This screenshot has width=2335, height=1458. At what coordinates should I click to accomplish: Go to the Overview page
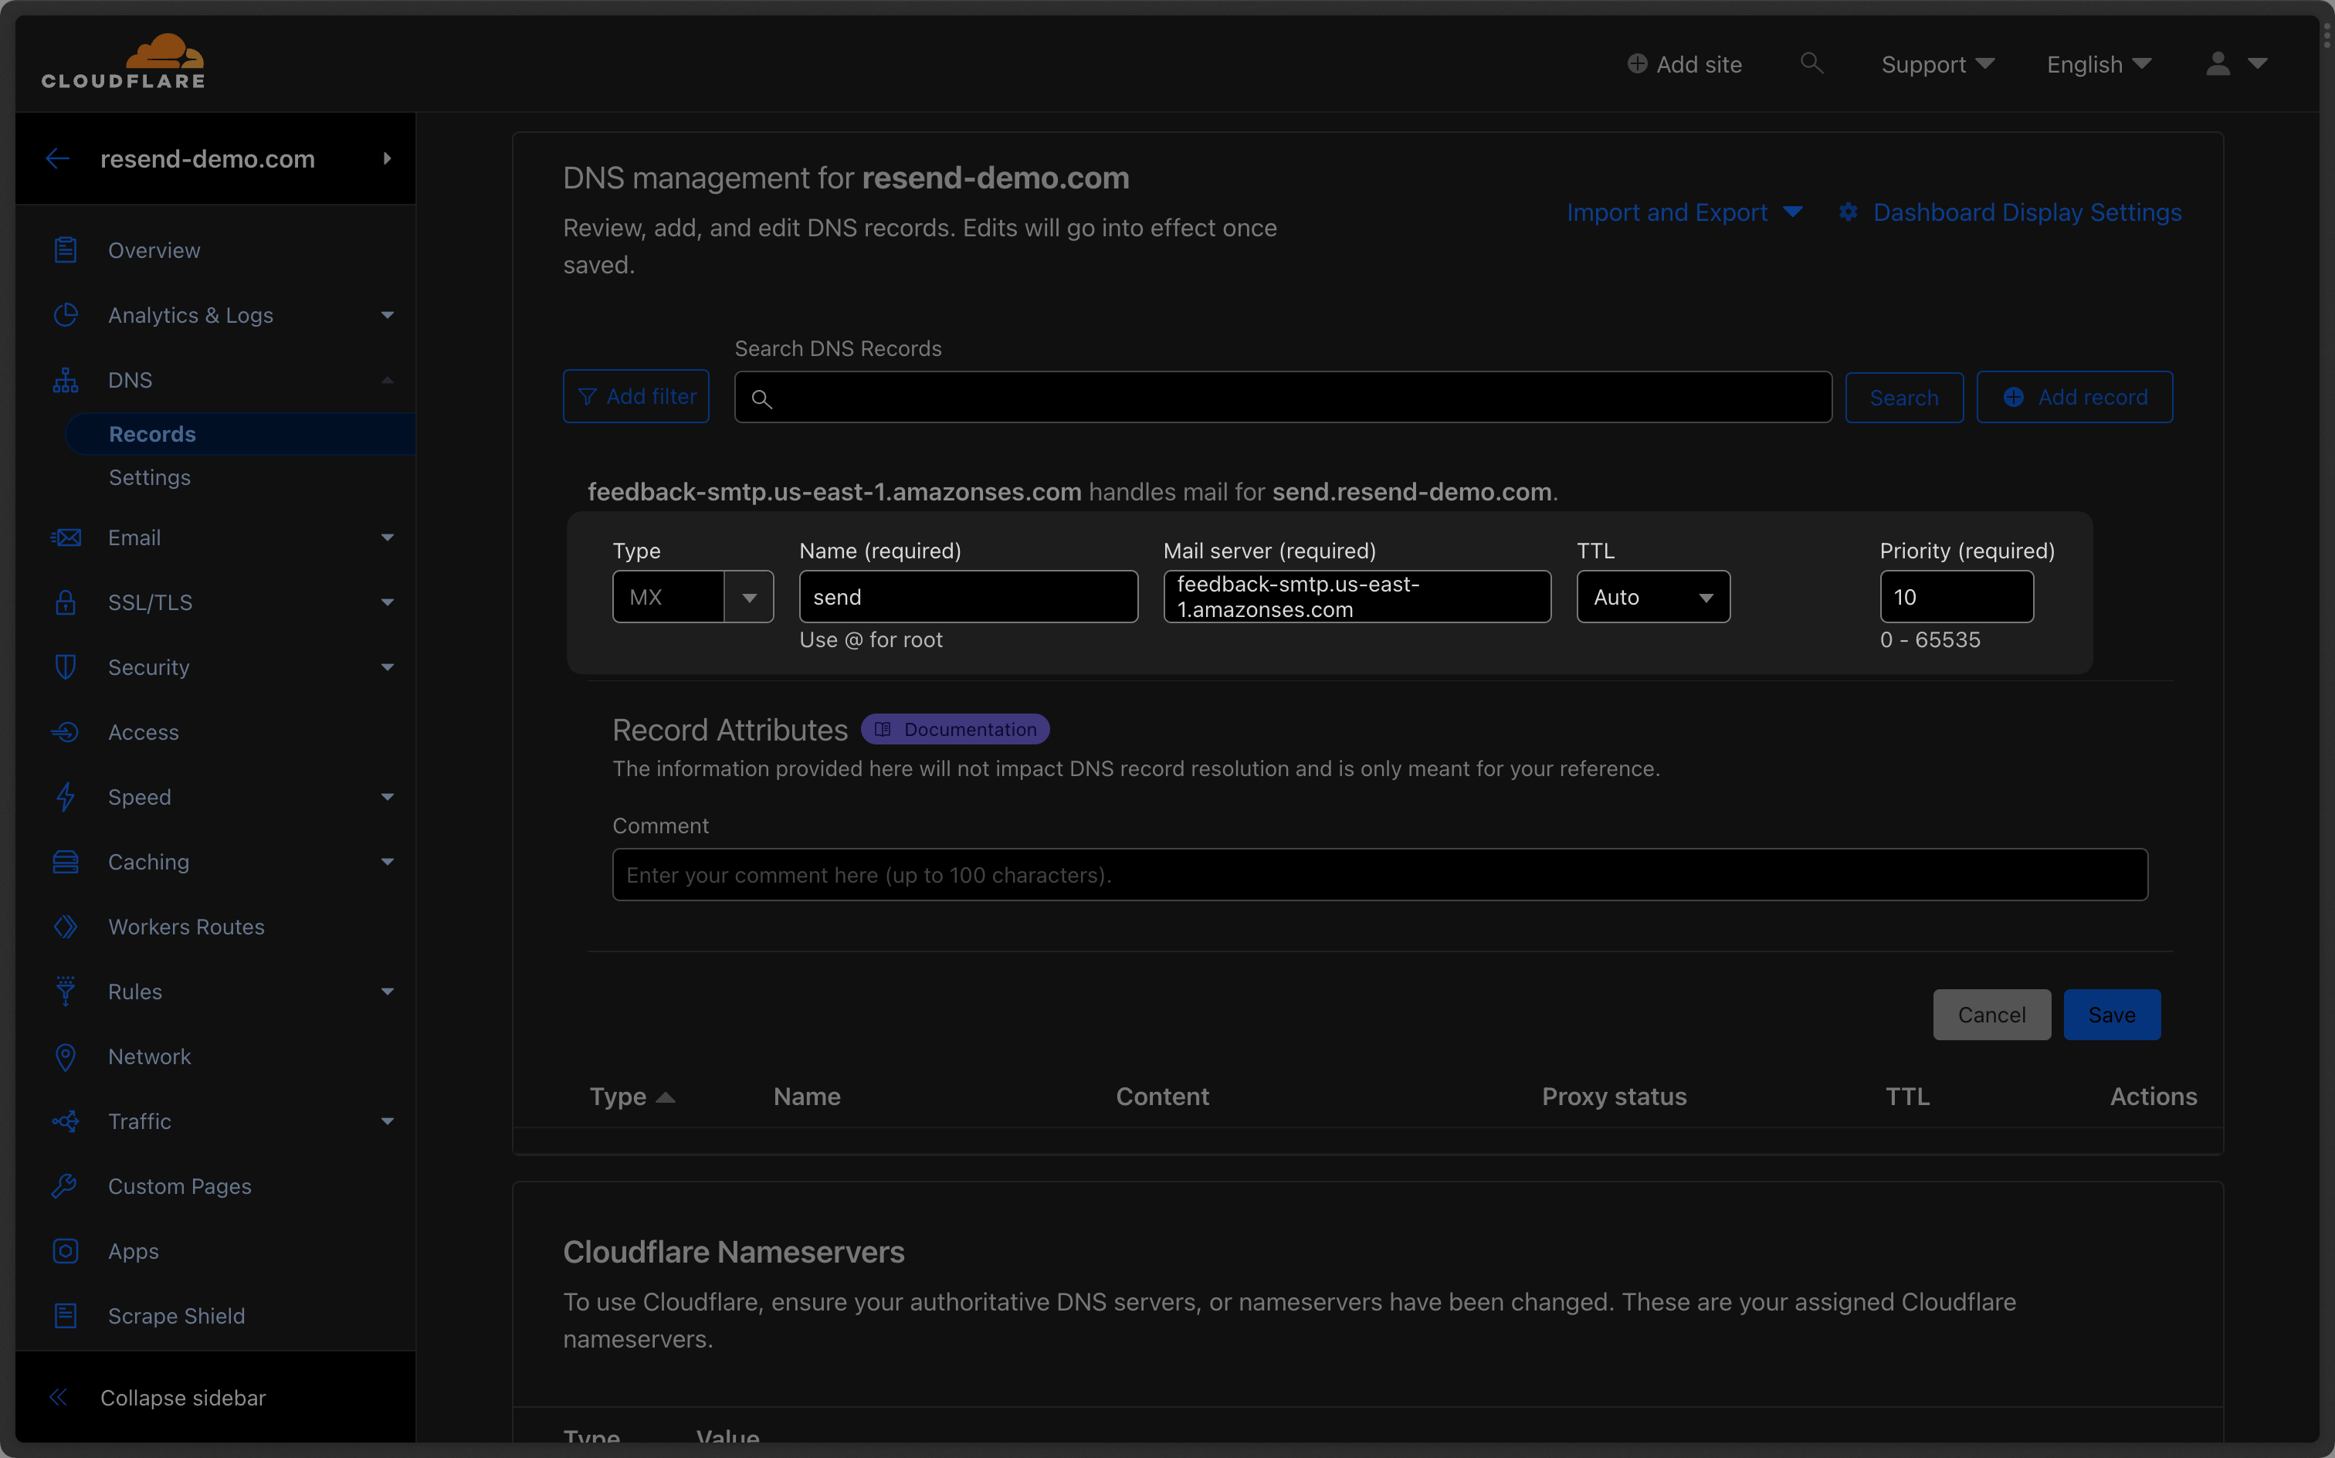pyautogui.click(x=154, y=249)
